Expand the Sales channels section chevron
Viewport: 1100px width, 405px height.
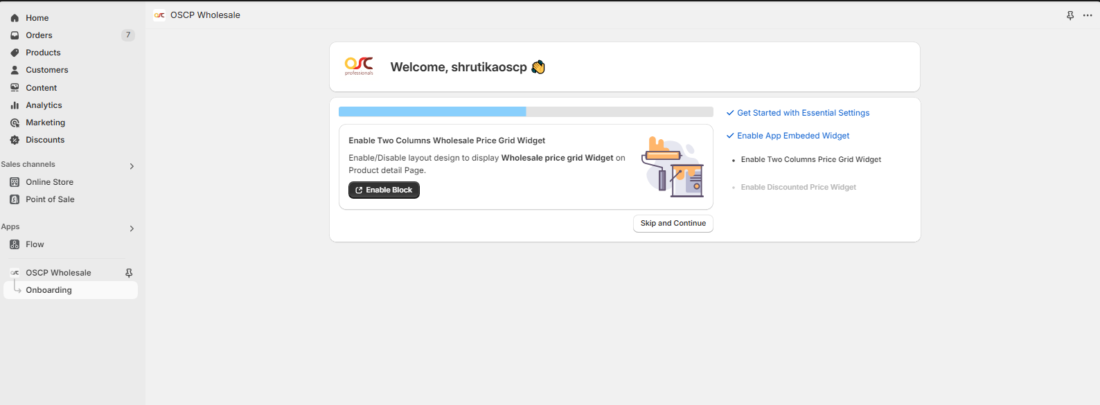[x=132, y=166]
